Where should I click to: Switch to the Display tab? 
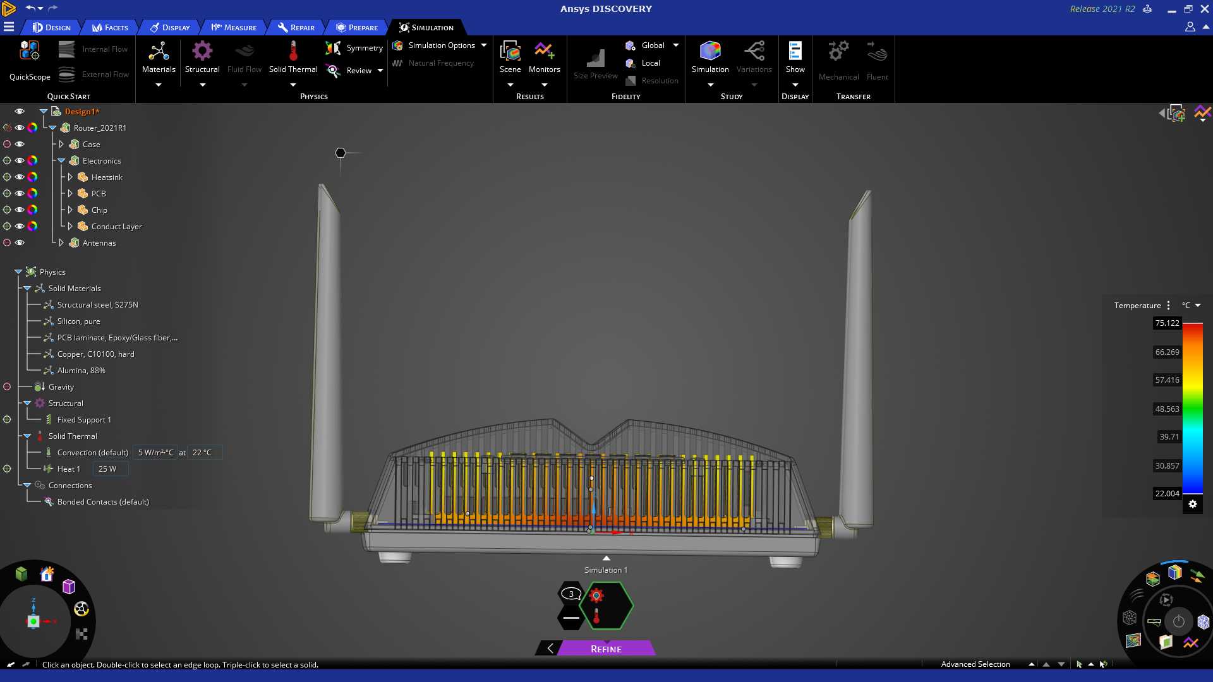(x=170, y=27)
